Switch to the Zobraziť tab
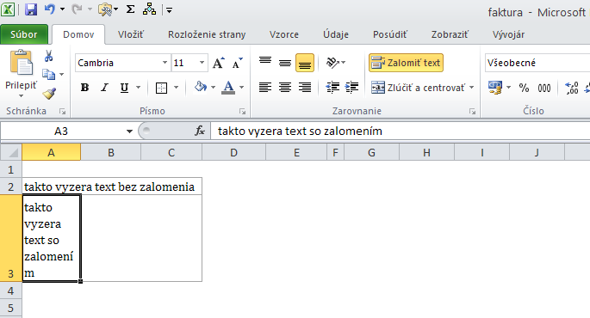The height and width of the screenshot is (318, 590). point(450,34)
